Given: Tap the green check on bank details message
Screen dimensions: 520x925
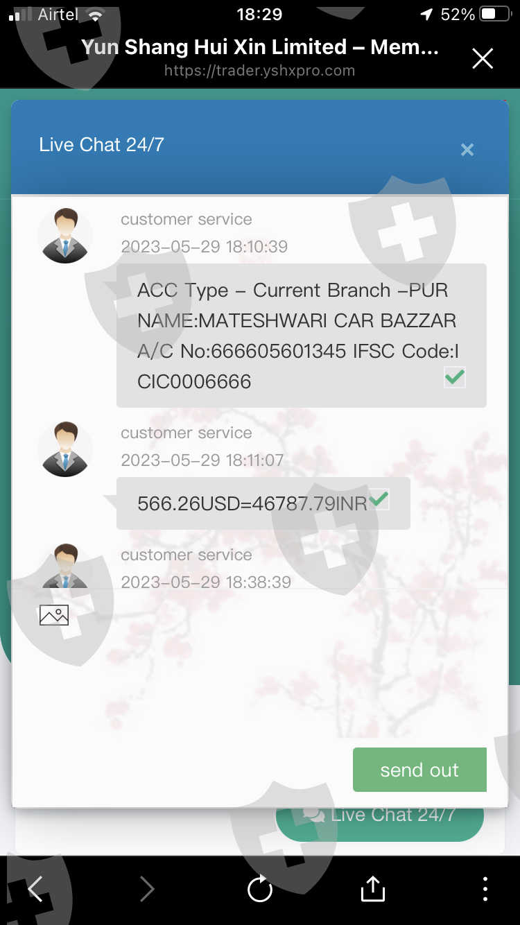Looking at the screenshot, I should pyautogui.click(x=455, y=377).
